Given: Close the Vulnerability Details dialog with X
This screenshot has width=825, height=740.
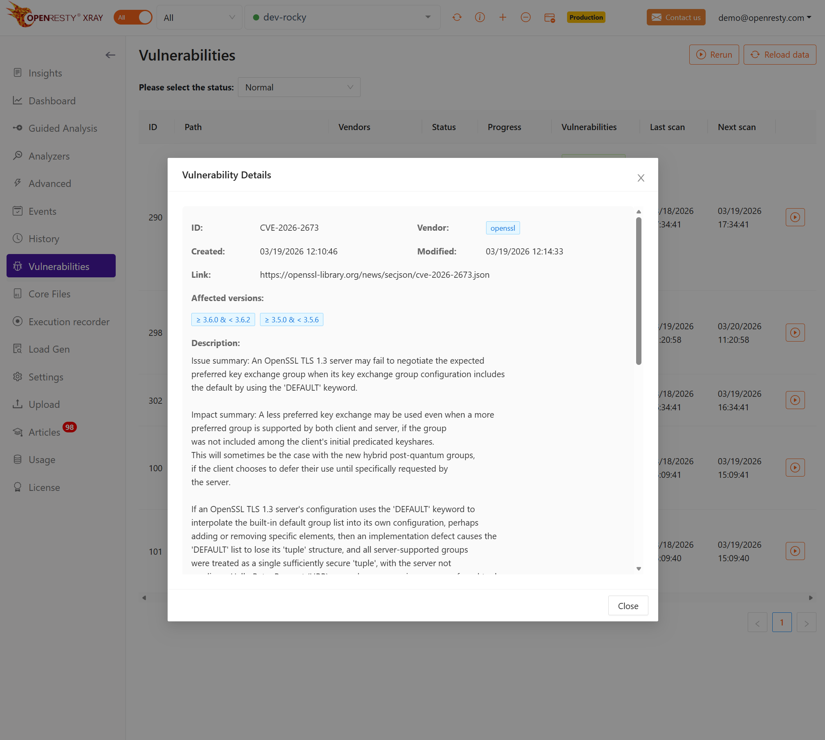Looking at the screenshot, I should click(641, 178).
